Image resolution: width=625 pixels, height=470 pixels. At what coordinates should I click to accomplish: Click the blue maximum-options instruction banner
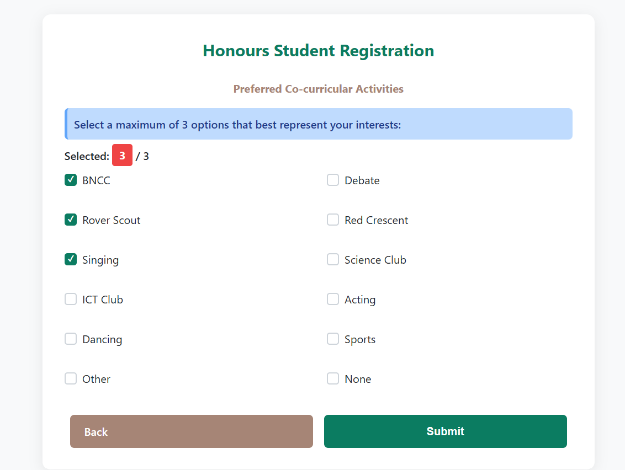[x=318, y=124]
